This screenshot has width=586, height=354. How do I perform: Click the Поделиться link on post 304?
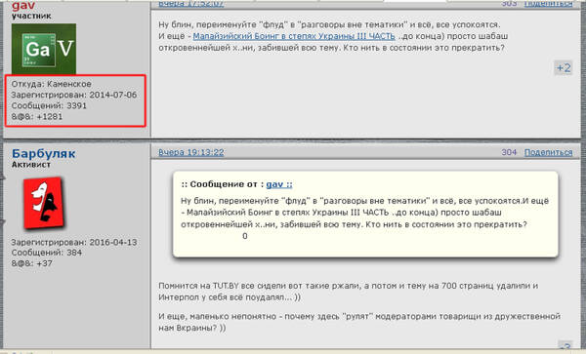click(x=548, y=152)
